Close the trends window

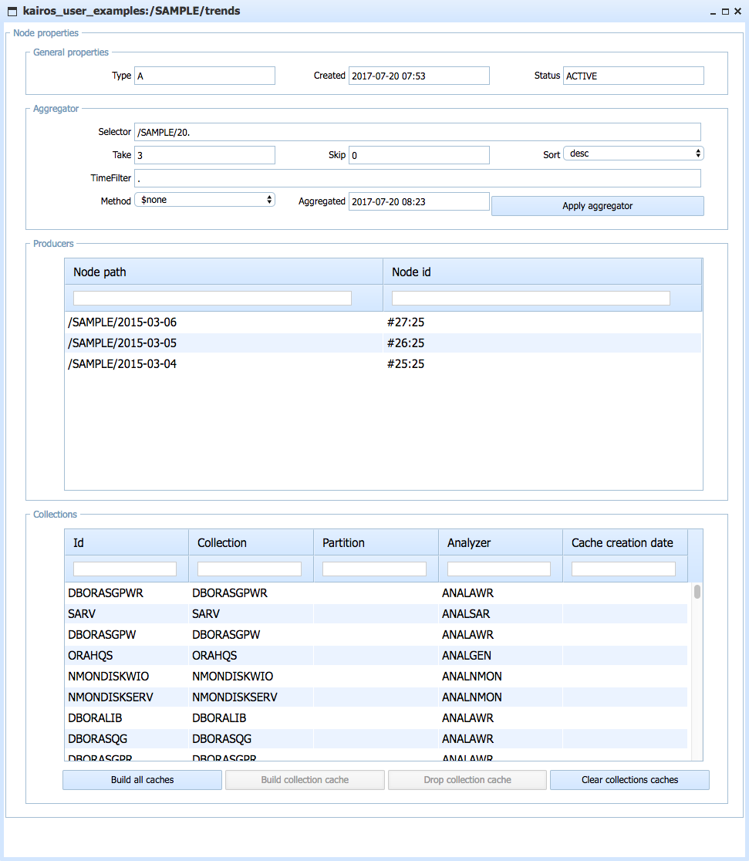[x=738, y=12]
